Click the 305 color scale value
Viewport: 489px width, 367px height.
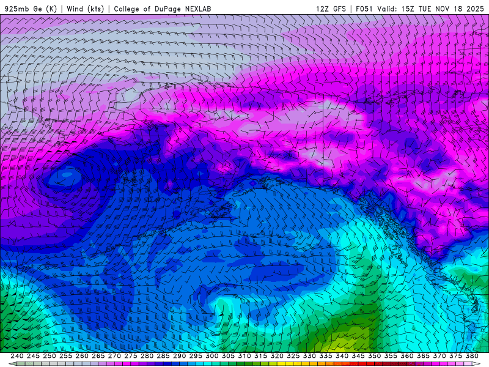(x=228, y=356)
